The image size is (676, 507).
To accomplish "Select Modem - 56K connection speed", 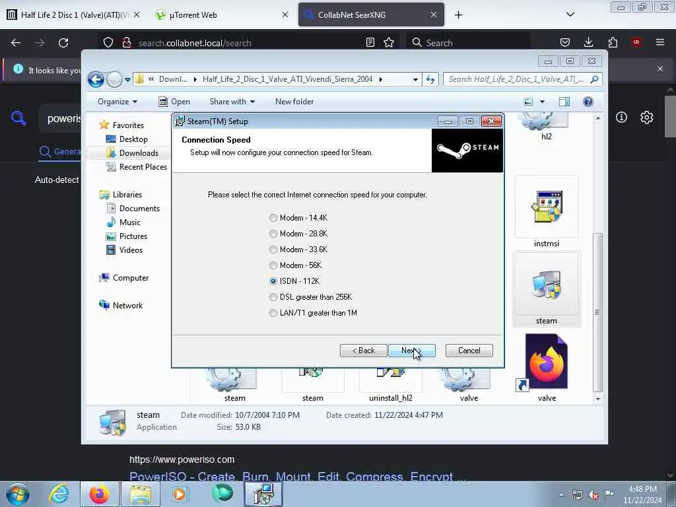I will (x=296, y=265).
